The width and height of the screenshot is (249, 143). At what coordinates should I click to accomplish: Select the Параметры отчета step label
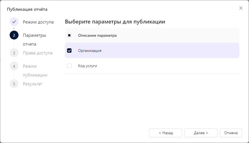coord(35,39)
